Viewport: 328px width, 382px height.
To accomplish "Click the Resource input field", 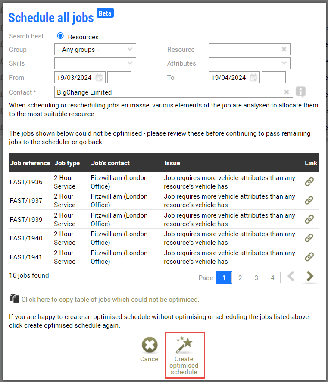I will [244, 49].
